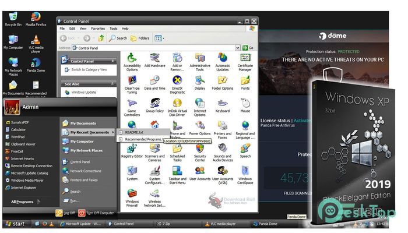
Task: Click the Log Off button
Action: [x=65, y=213]
